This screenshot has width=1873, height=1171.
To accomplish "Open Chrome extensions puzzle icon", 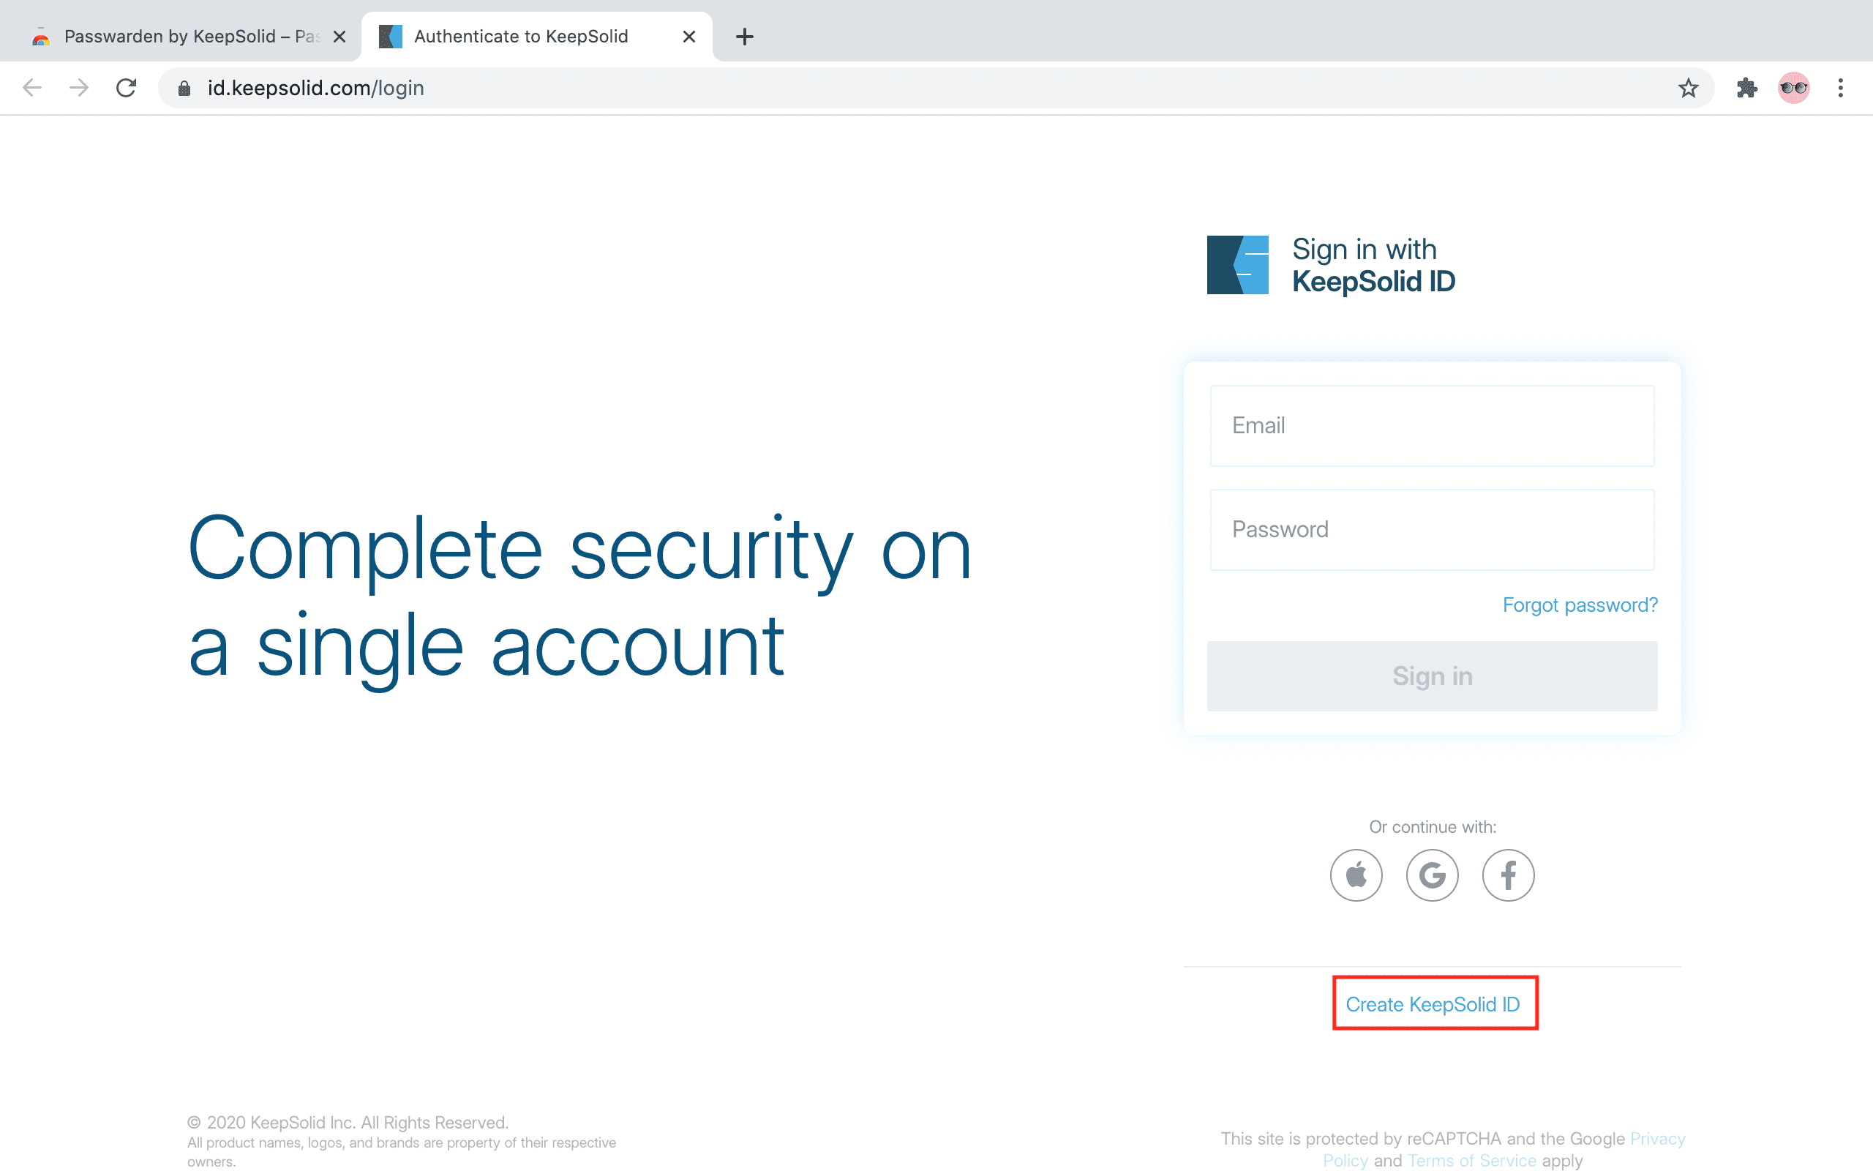I will [x=1747, y=89].
